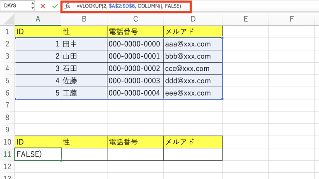Click phone number 000-0000-0004
The width and height of the screenshot is (319, 179).
(135, 93)
